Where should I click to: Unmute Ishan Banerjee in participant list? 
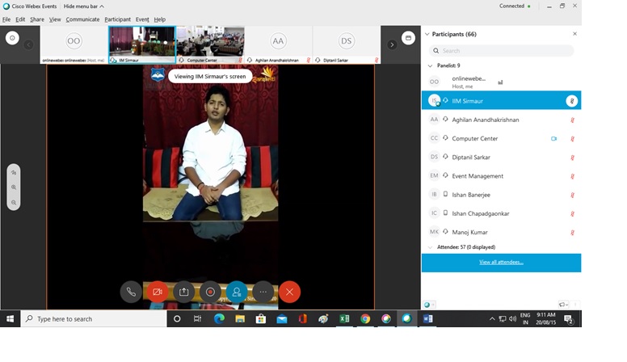[572, 196]
